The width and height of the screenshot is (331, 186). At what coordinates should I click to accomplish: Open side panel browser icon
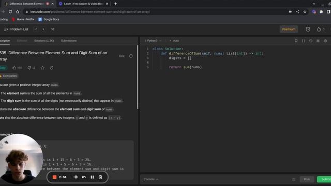pos(328,12)
